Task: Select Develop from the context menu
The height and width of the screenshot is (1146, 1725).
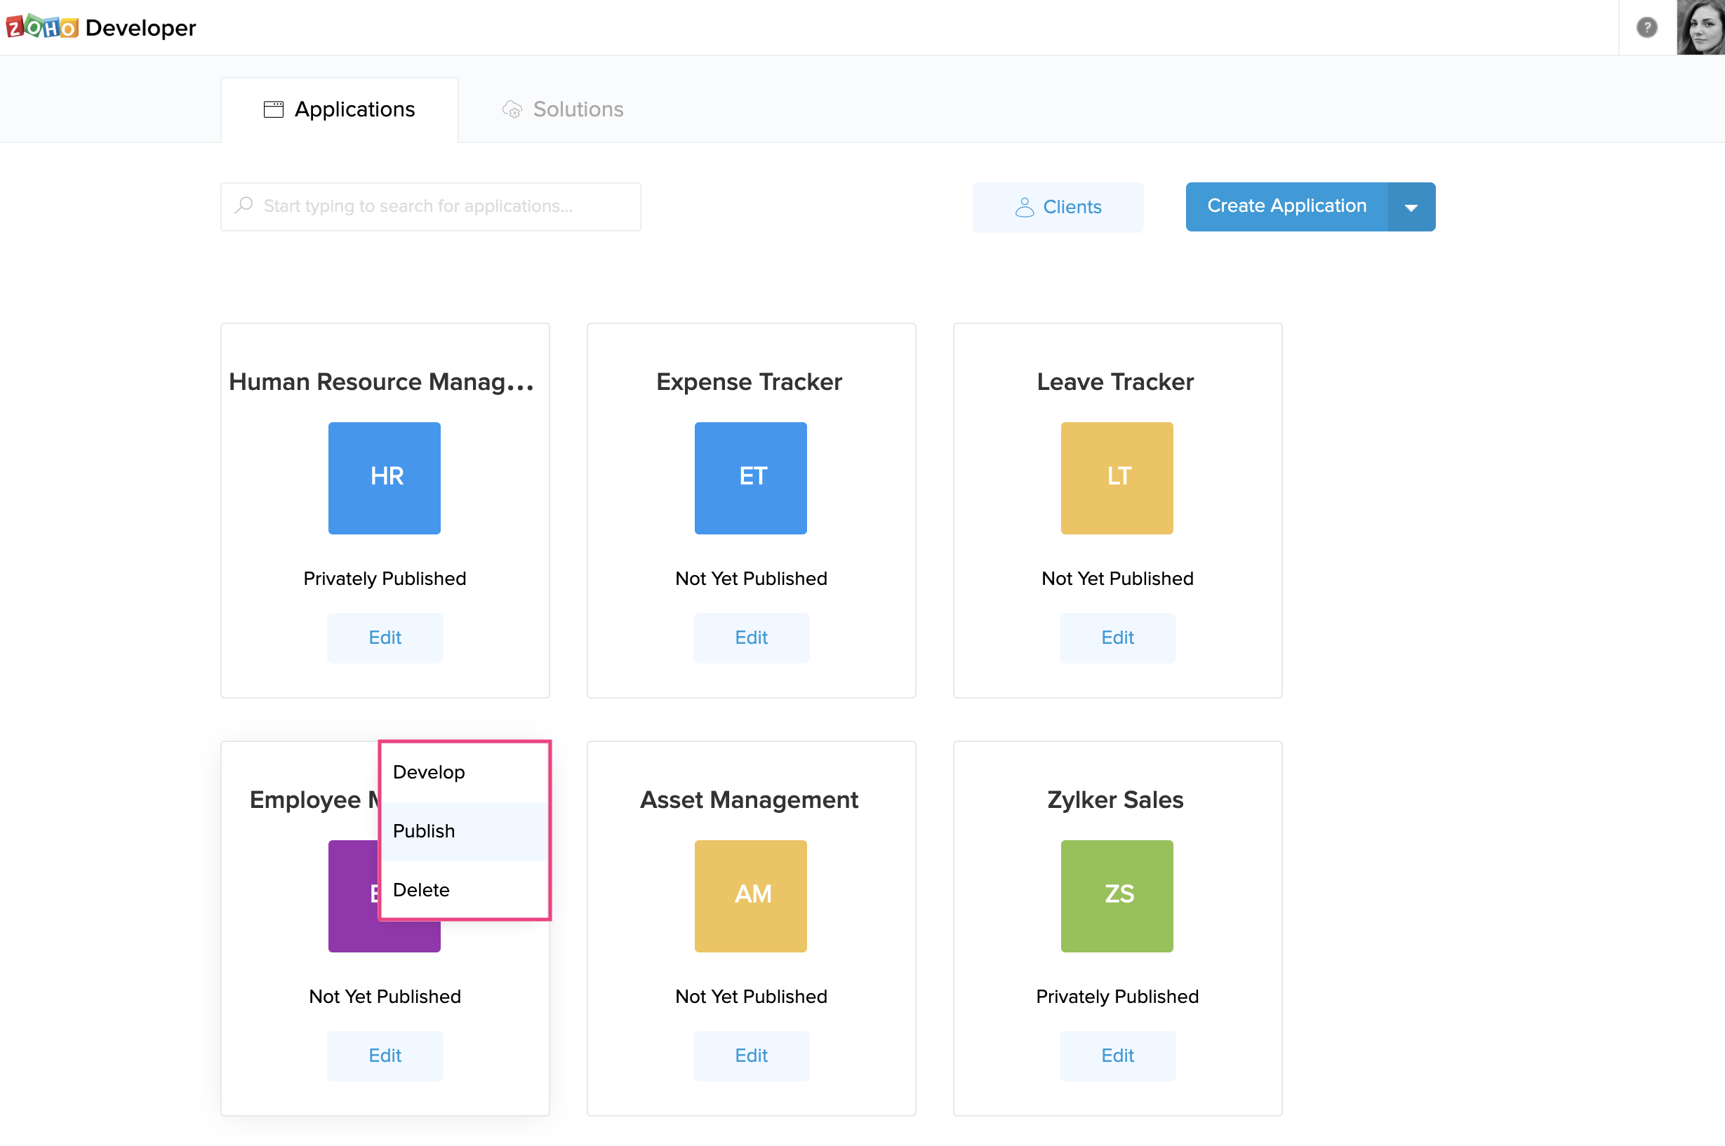Action: coord(429,771)
